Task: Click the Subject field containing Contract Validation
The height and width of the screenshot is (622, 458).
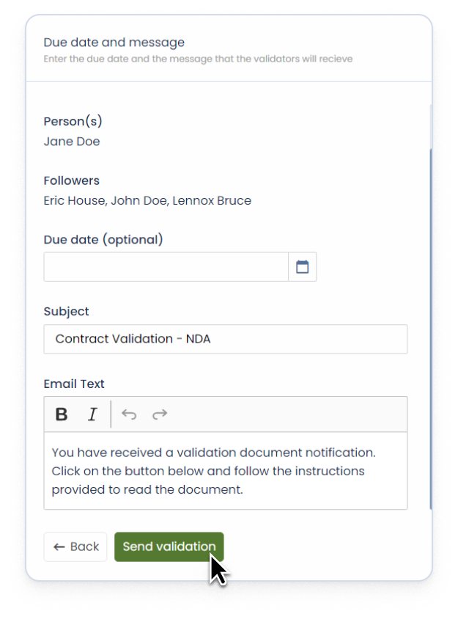Action: pos(226,339)
